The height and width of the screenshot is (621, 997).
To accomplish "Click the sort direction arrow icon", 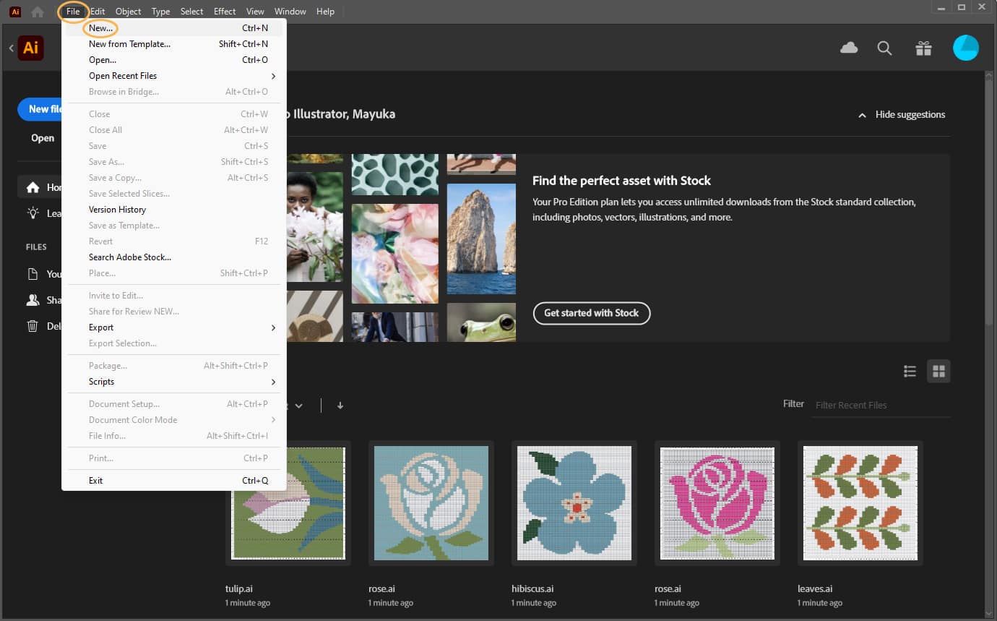I will [x=340, y=406].
